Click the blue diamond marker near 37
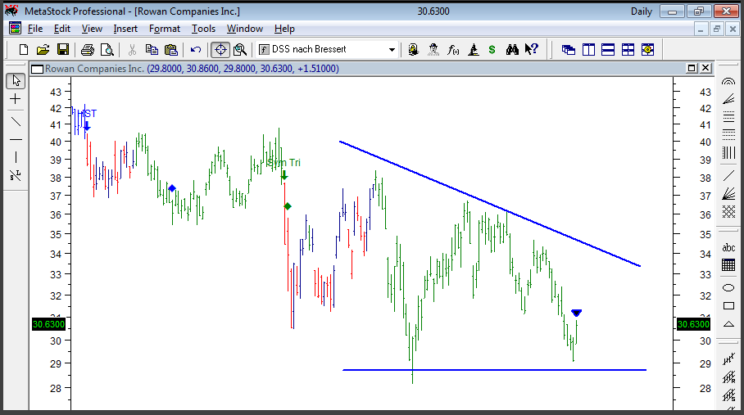Screen dimensions: 744x415 (172, 188)
